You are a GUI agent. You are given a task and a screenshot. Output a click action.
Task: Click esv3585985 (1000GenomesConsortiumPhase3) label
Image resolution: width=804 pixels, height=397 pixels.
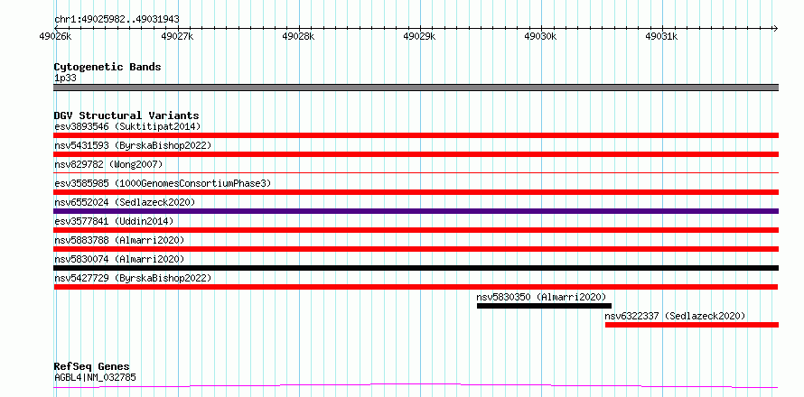point(163,183)
